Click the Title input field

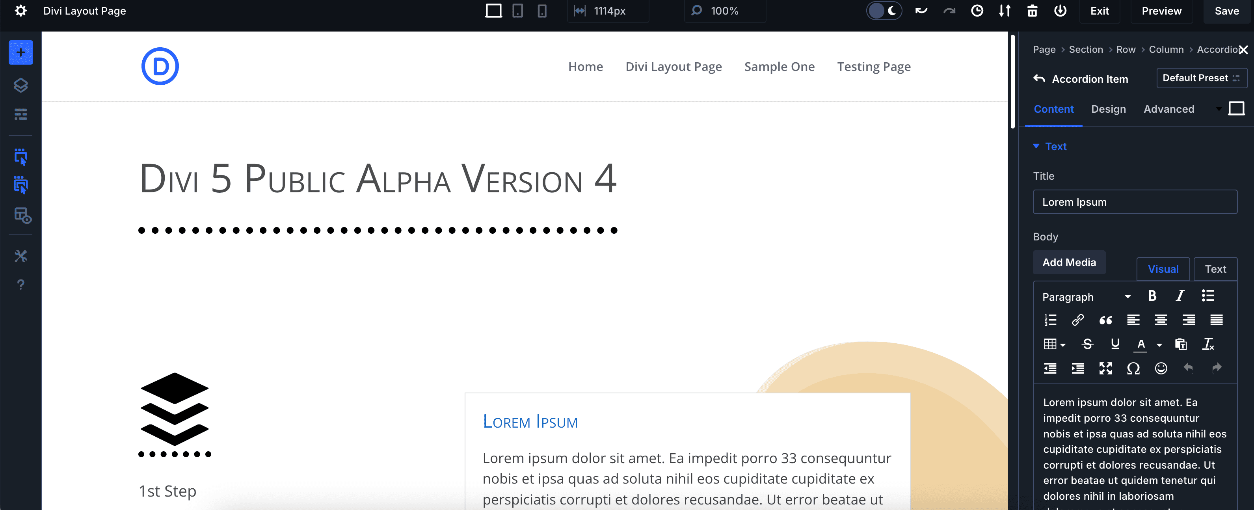pyautogui.click(x=1134, y=202)
